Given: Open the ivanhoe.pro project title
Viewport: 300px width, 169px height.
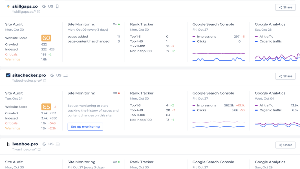Looking at the screenshot, I should click(25, 144).
